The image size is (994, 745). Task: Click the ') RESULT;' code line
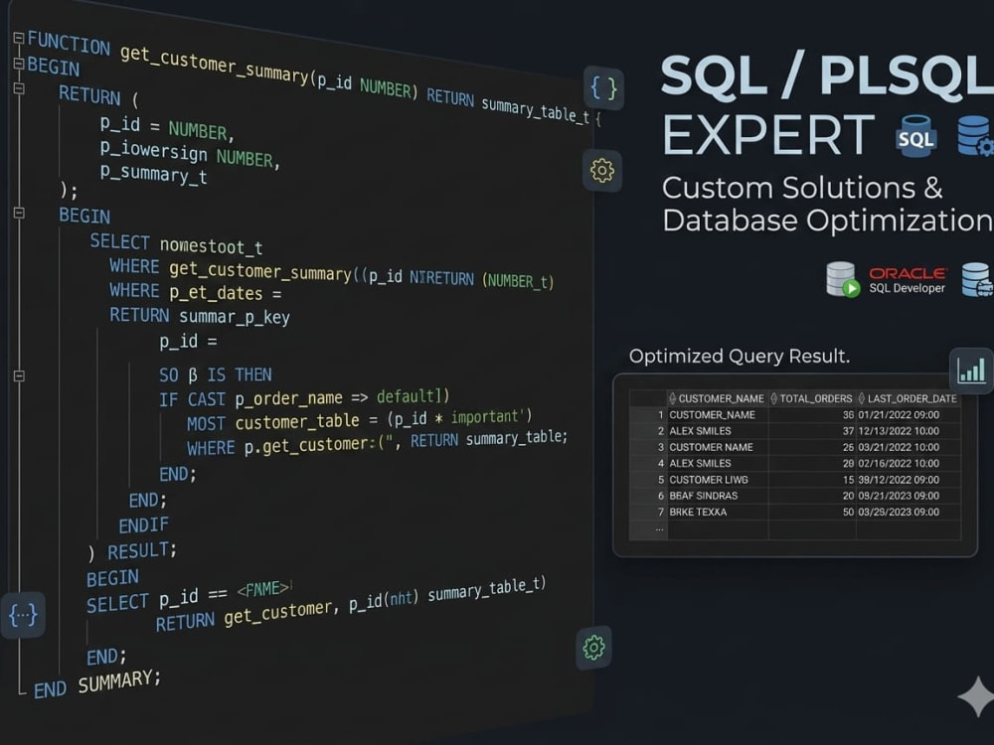[132, 551]
